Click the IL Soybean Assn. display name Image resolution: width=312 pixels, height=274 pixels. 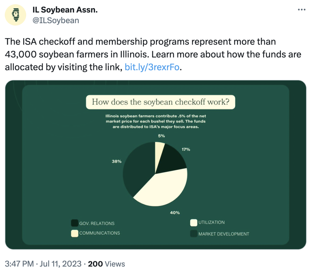65,10
